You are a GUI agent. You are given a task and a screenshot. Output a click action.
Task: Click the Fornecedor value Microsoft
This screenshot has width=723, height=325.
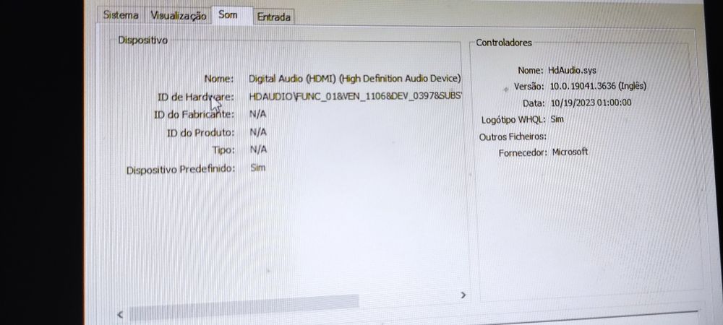570,152
